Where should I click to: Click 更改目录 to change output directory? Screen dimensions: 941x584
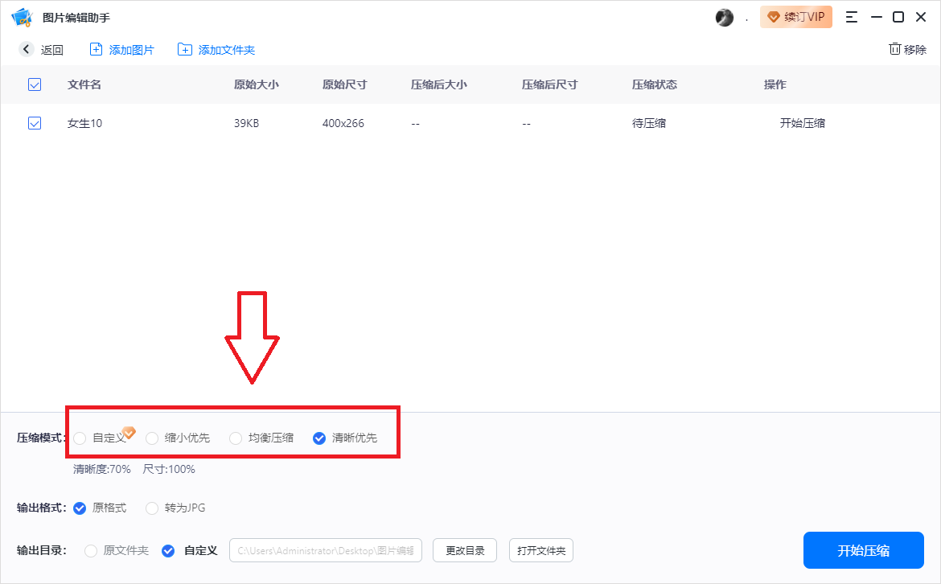[464, 550]
